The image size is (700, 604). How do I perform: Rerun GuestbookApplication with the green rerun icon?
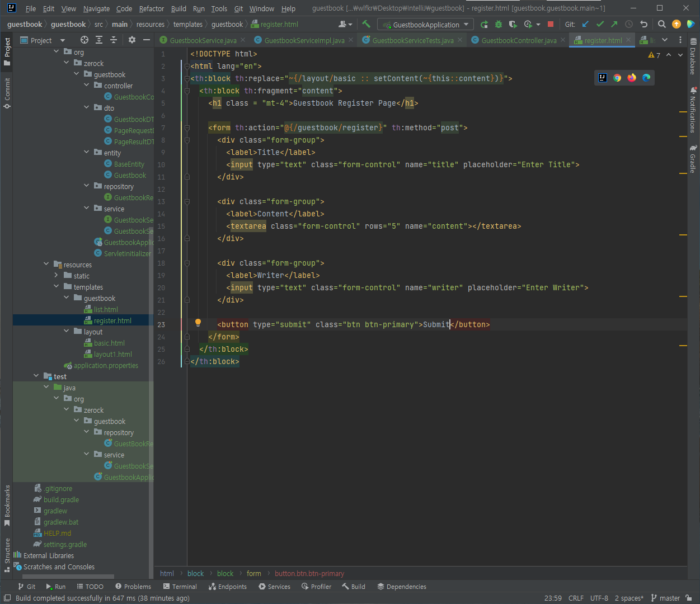click(484, 24)
